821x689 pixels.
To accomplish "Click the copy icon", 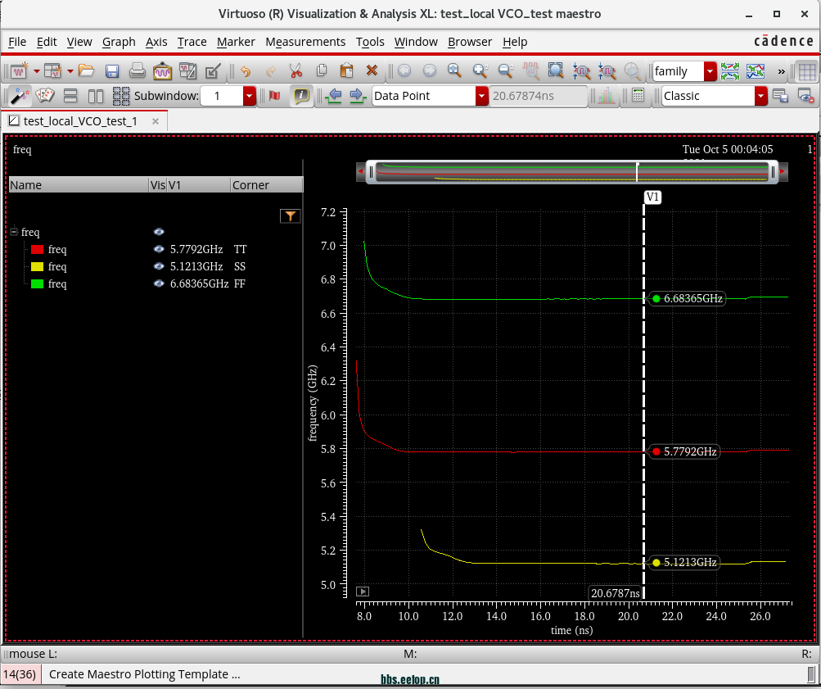I will [x=322, y=70].
